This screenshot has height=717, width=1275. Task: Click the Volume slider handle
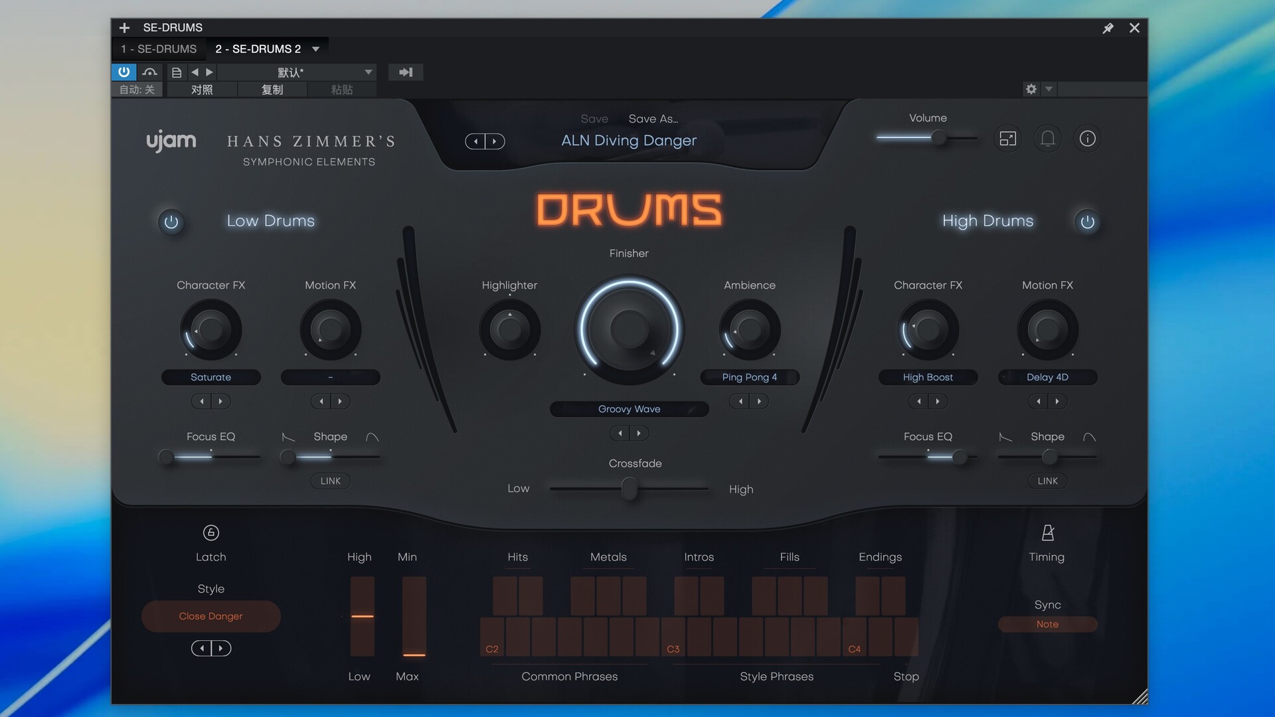938,138
